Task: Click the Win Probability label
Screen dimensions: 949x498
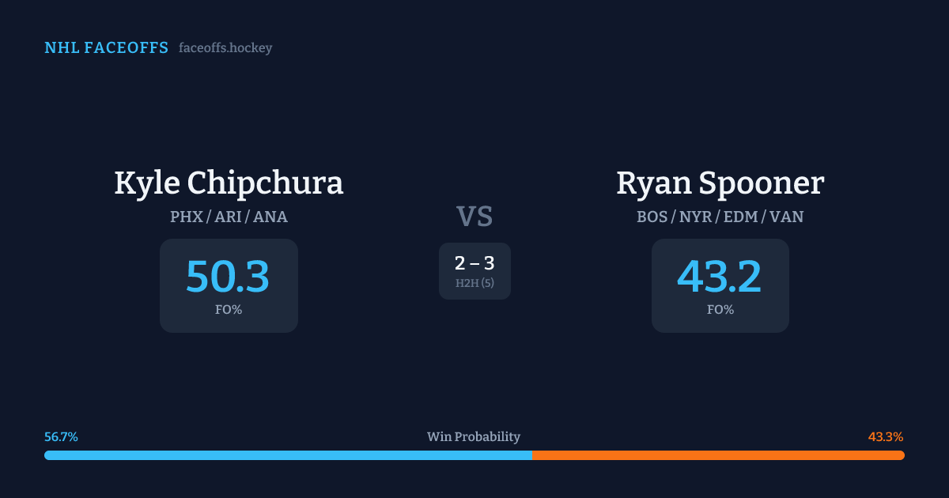Action: point(474,437)
